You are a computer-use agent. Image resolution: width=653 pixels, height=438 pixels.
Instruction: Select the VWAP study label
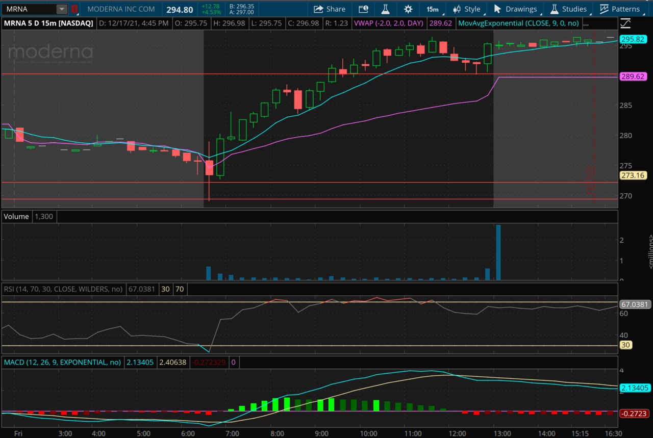pos(389,23)
